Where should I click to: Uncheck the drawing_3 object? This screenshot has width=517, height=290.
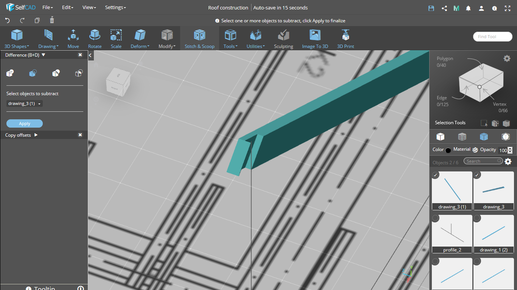tap(477, 175)
